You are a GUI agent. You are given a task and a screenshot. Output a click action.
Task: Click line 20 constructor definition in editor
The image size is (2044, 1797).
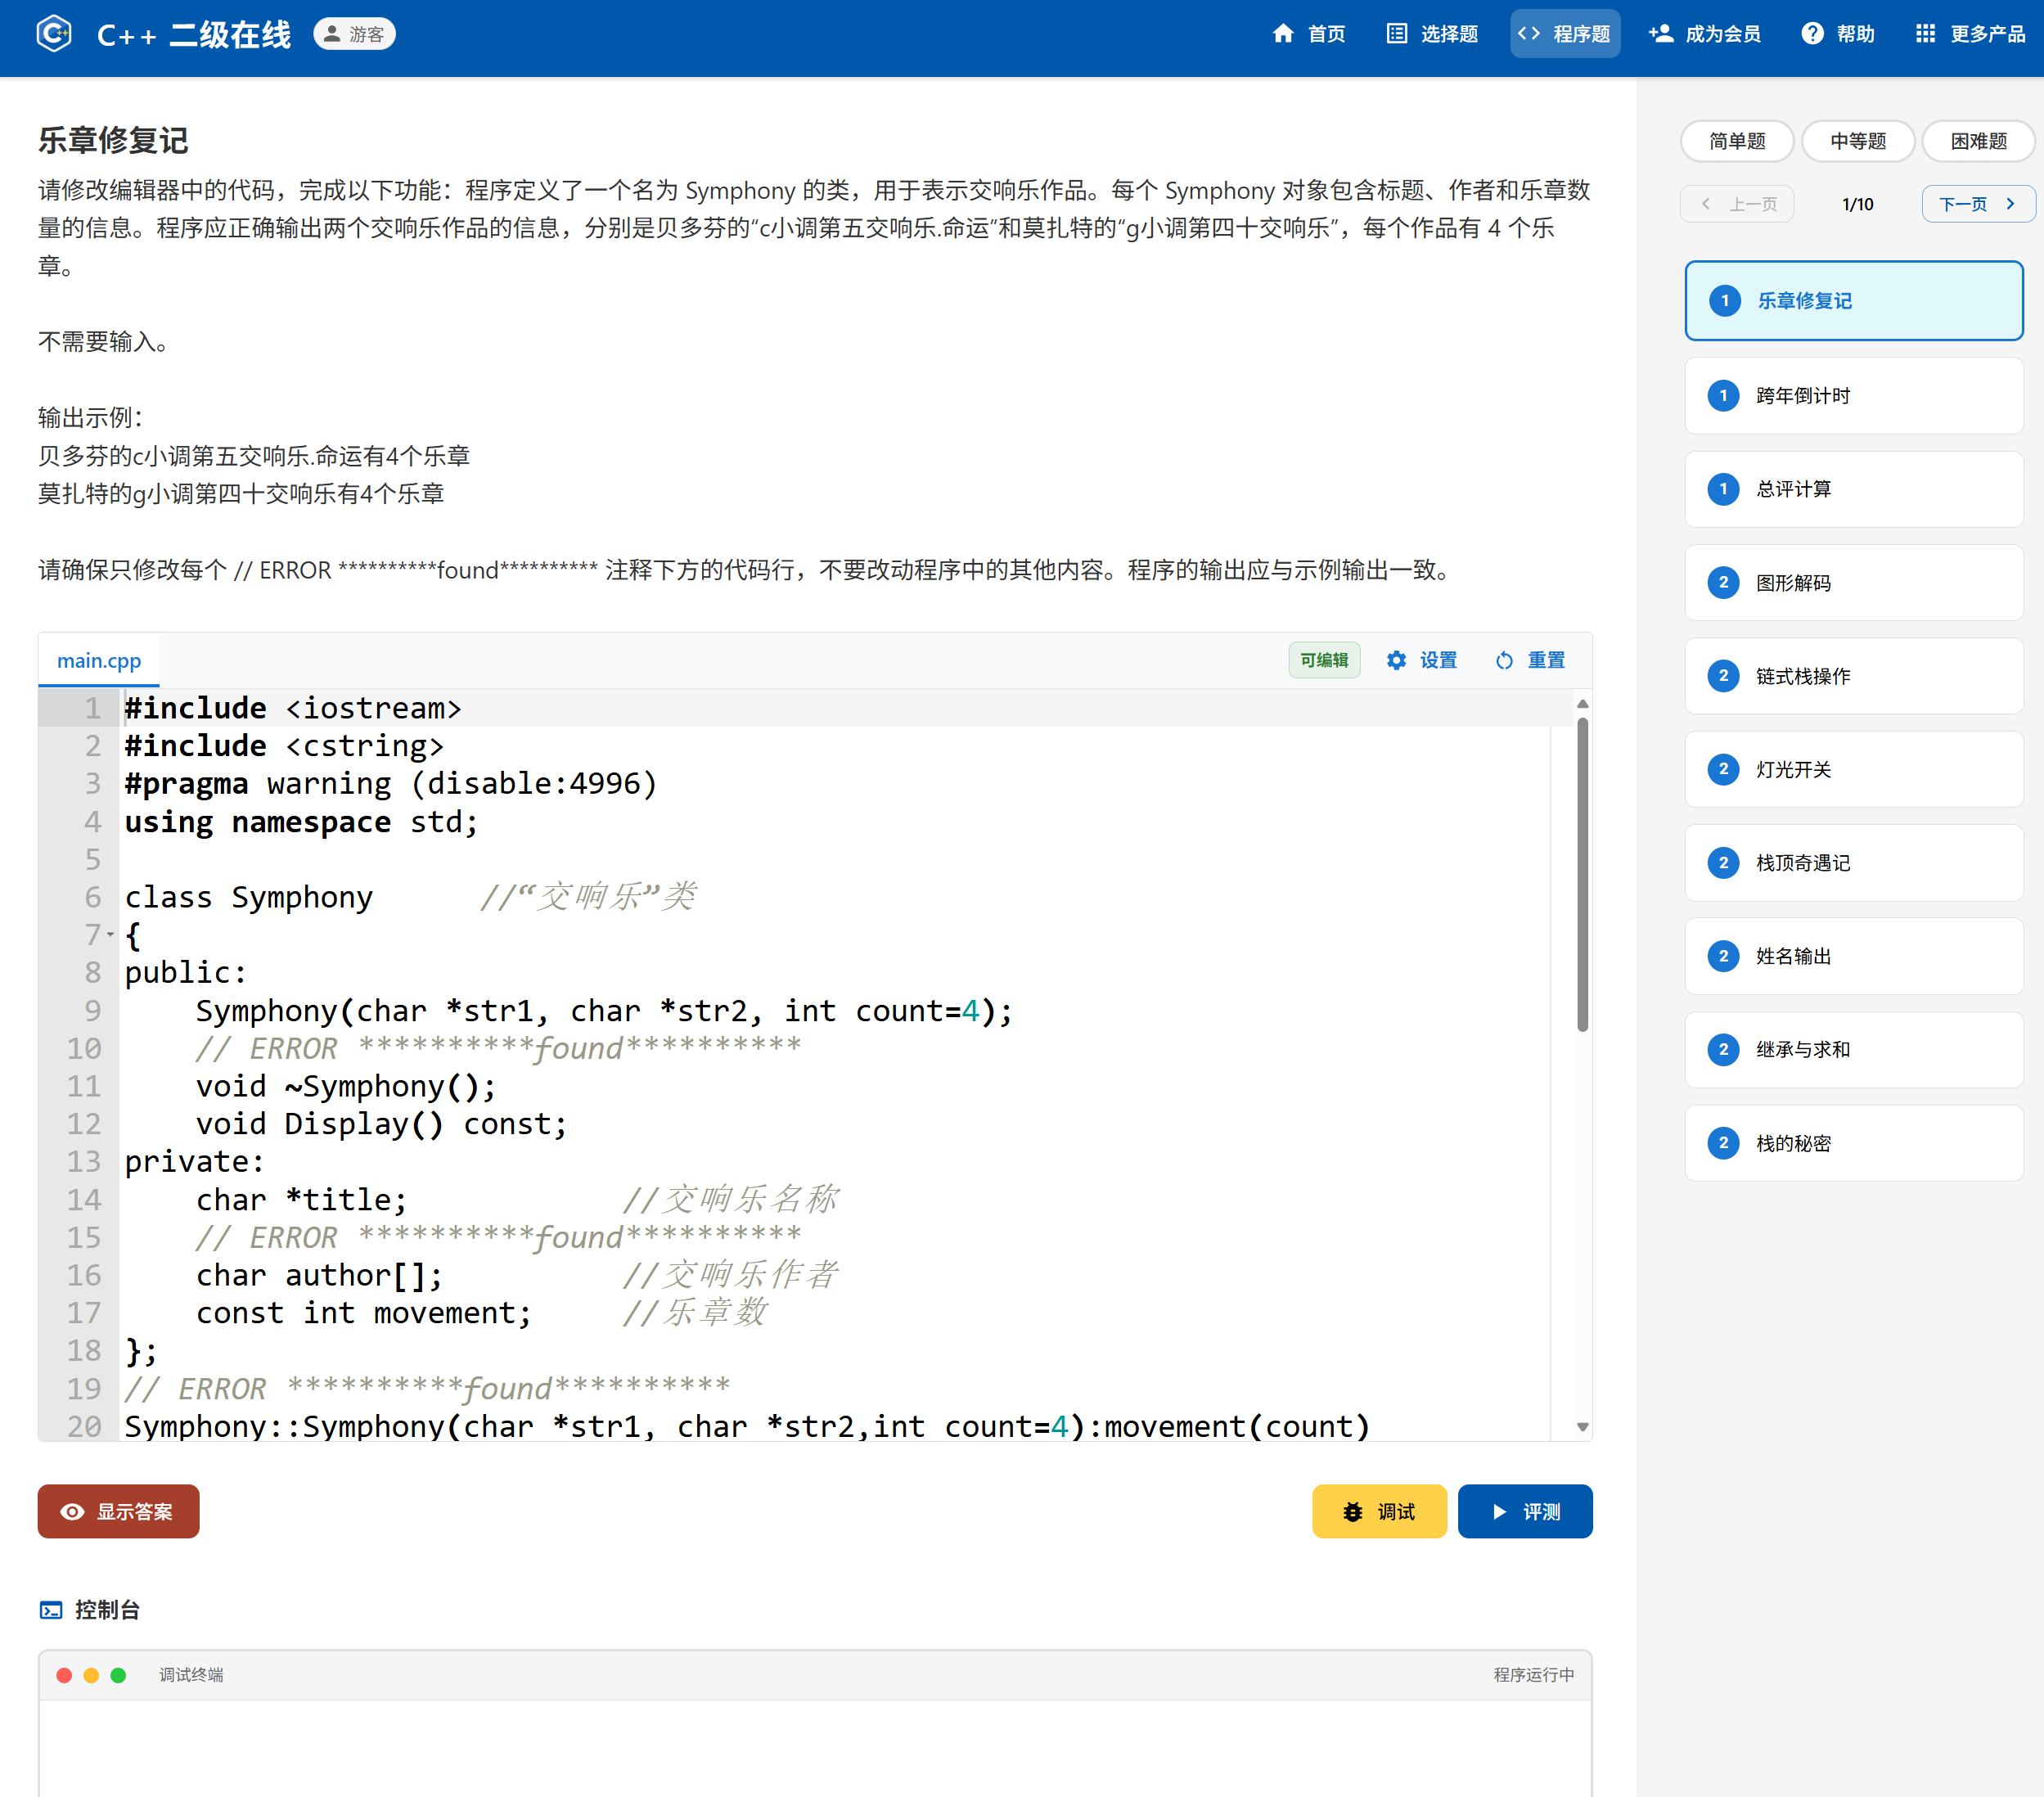point(747,1426)
